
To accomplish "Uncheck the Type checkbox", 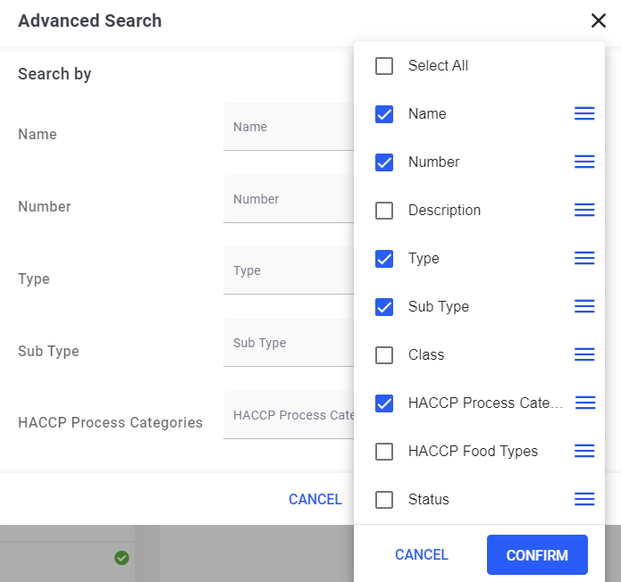I will click(383, 259).
